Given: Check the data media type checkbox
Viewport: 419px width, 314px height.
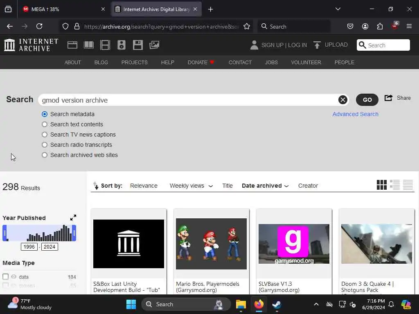Looking at the screenshot, I should pyautogui.click(x=6, y=277).
